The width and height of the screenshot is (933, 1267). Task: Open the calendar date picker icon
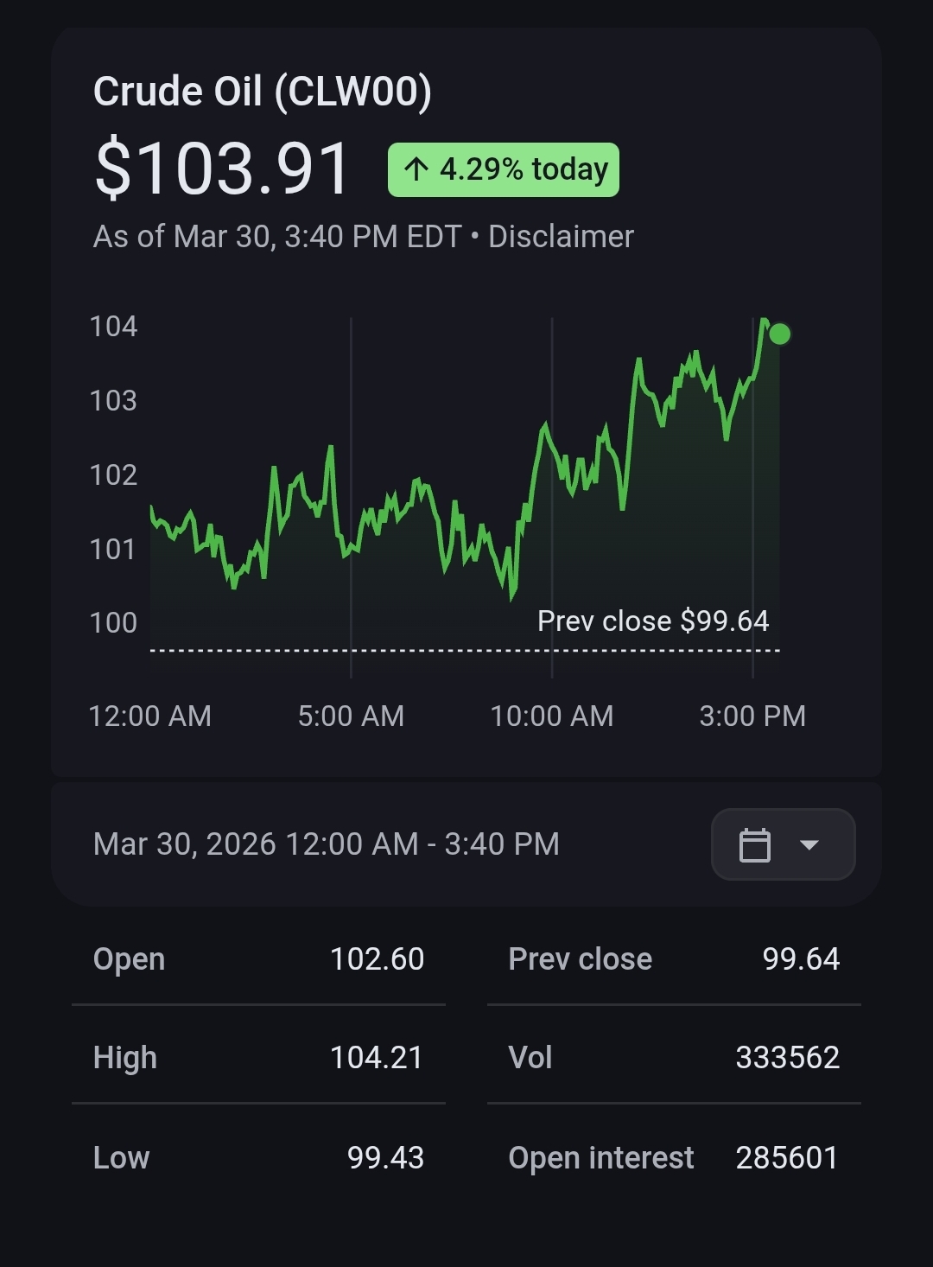(x=754, y=844)
